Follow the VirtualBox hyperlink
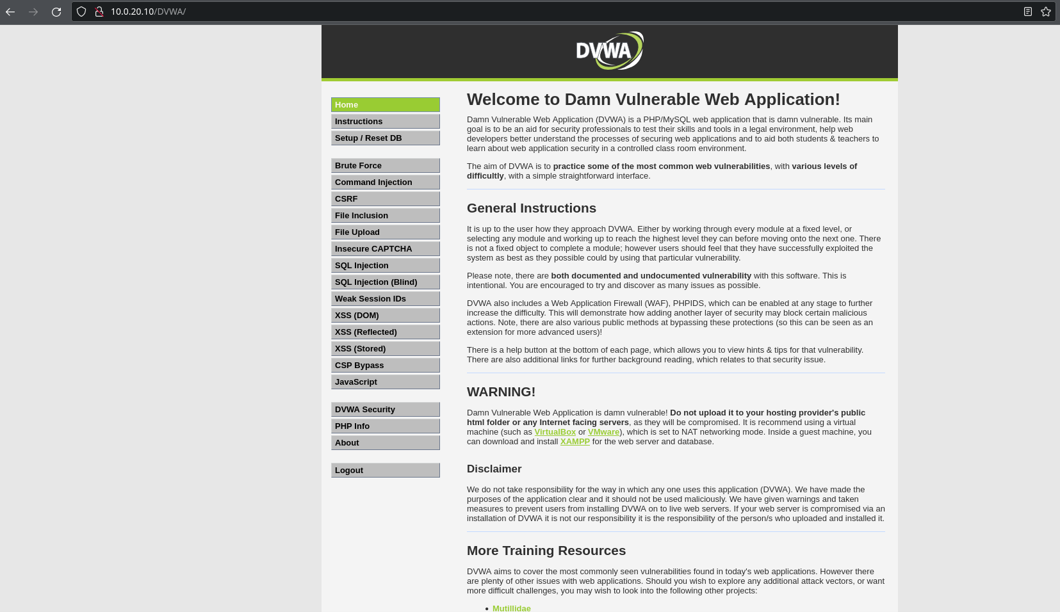Image resolution: width=1060 pixels, height=612 pixels. click(x=555, y=431)
